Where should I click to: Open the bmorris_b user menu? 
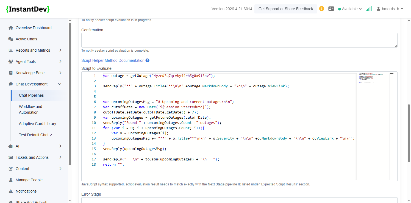click(x=390, y=9)
